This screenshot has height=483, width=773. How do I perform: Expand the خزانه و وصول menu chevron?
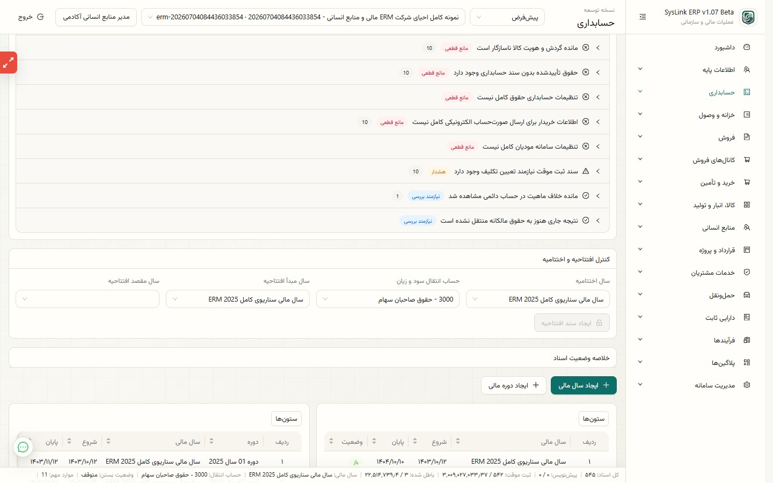640,114
